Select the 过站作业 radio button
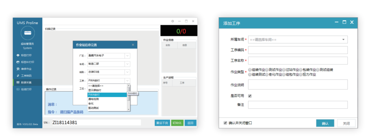 click(284, 70)
